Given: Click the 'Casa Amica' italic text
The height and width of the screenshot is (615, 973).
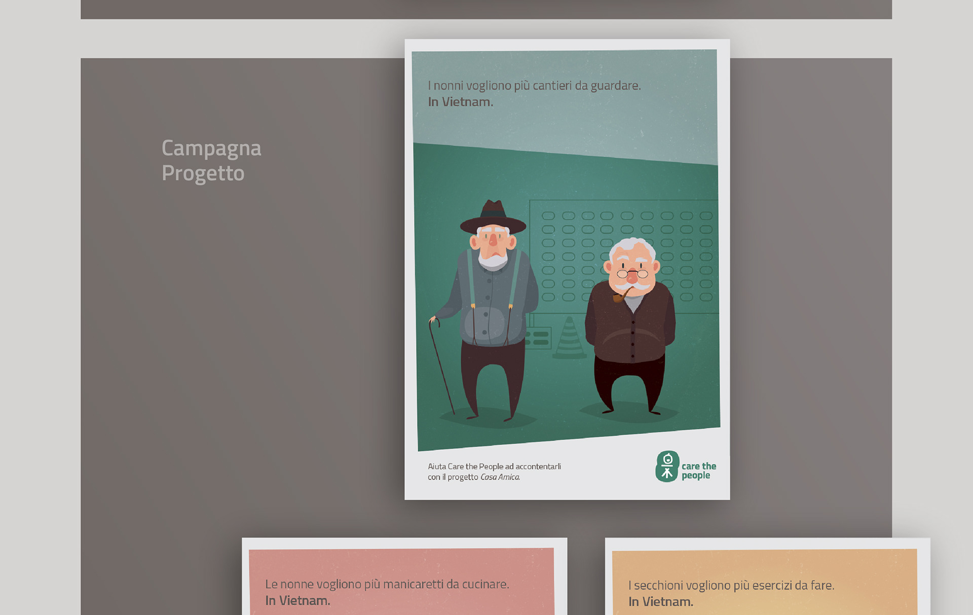Looking at the screenshot, I should [500, 477].
